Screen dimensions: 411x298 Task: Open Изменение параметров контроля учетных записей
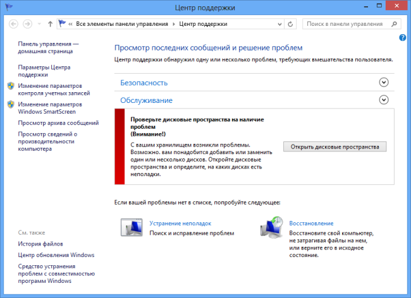pos(54,90)
